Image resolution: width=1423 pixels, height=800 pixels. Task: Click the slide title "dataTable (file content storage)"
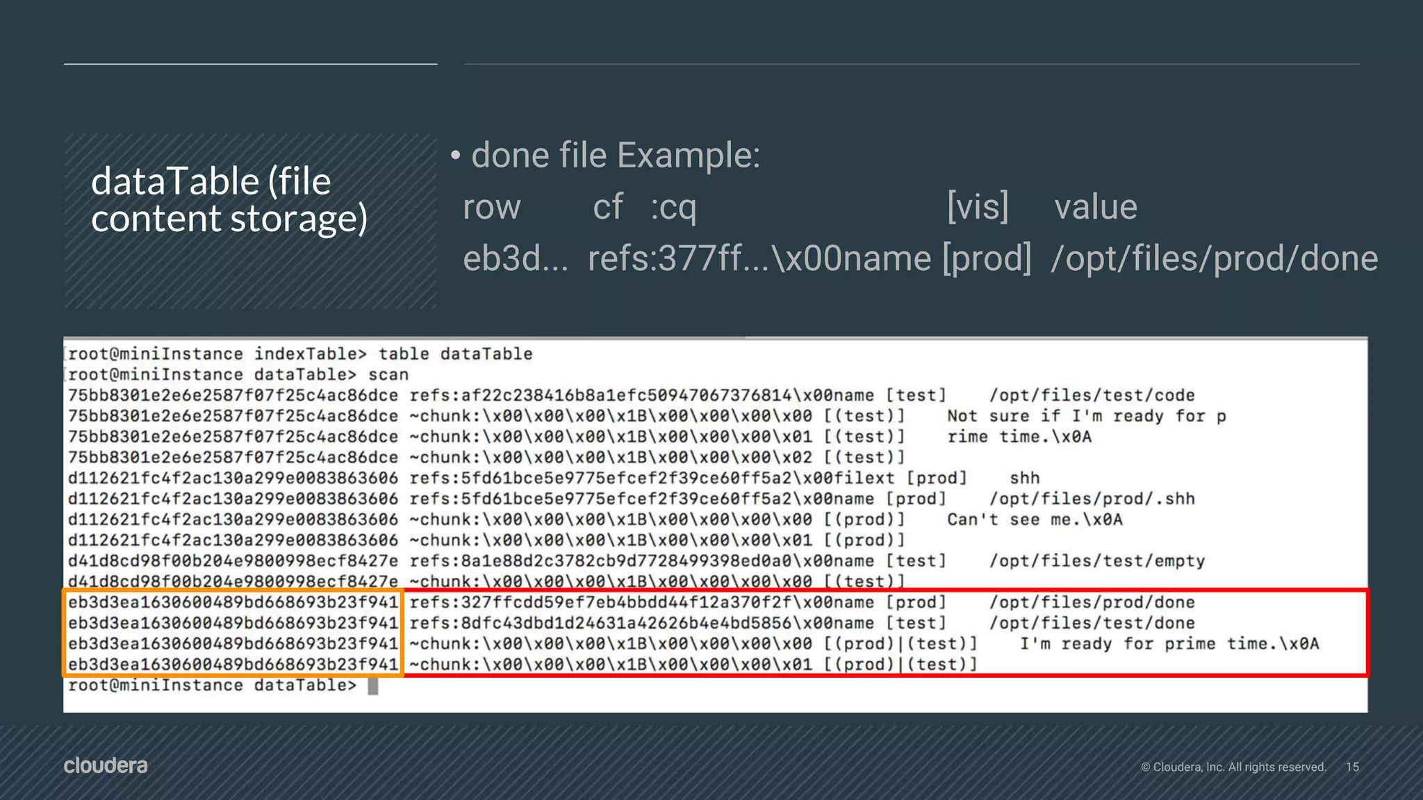point(229,199)
